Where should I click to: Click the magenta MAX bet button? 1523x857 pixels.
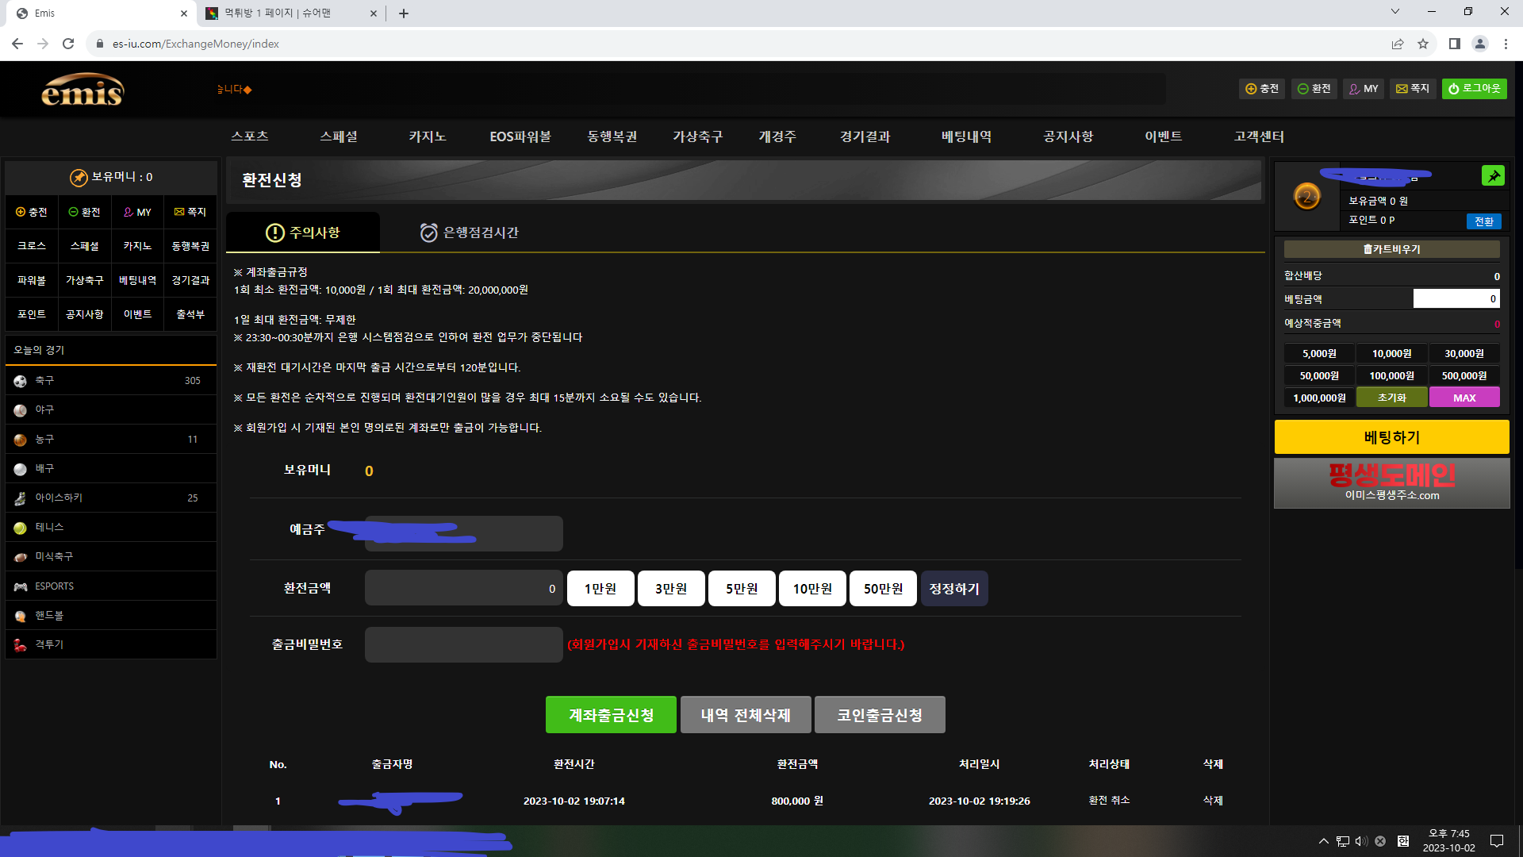(1464, 398)
